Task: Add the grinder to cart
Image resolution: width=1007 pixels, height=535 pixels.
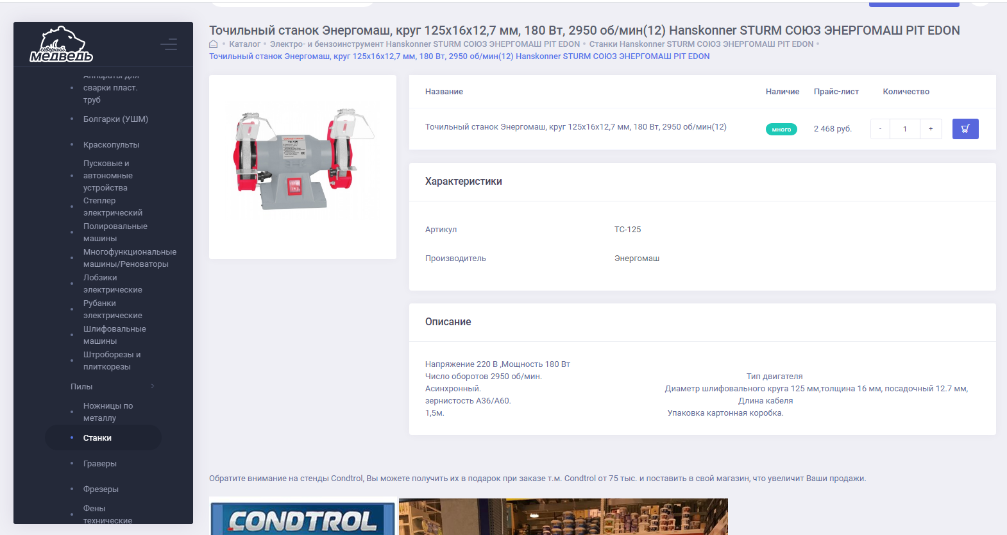Action: pos(965,129)
